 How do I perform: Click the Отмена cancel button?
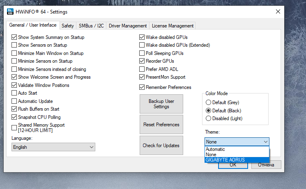(266, 165)
